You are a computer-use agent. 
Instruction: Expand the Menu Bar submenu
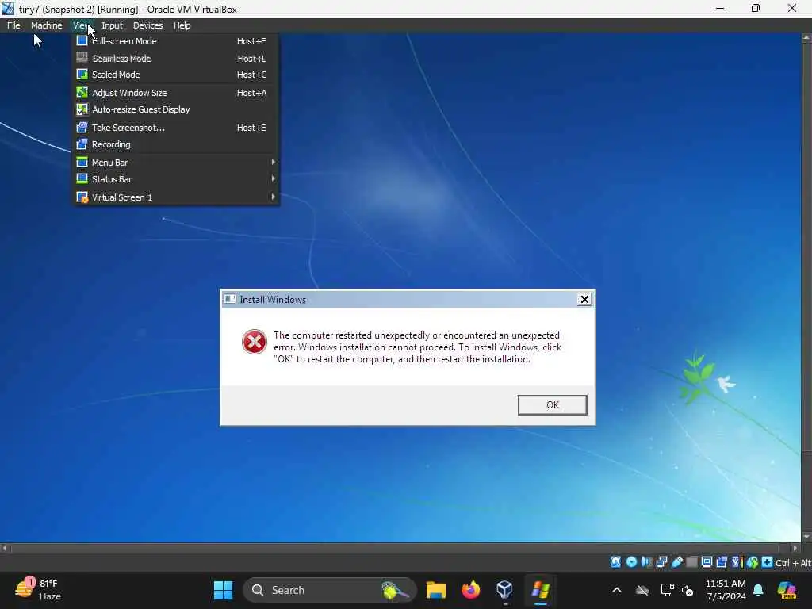[175, 163]
